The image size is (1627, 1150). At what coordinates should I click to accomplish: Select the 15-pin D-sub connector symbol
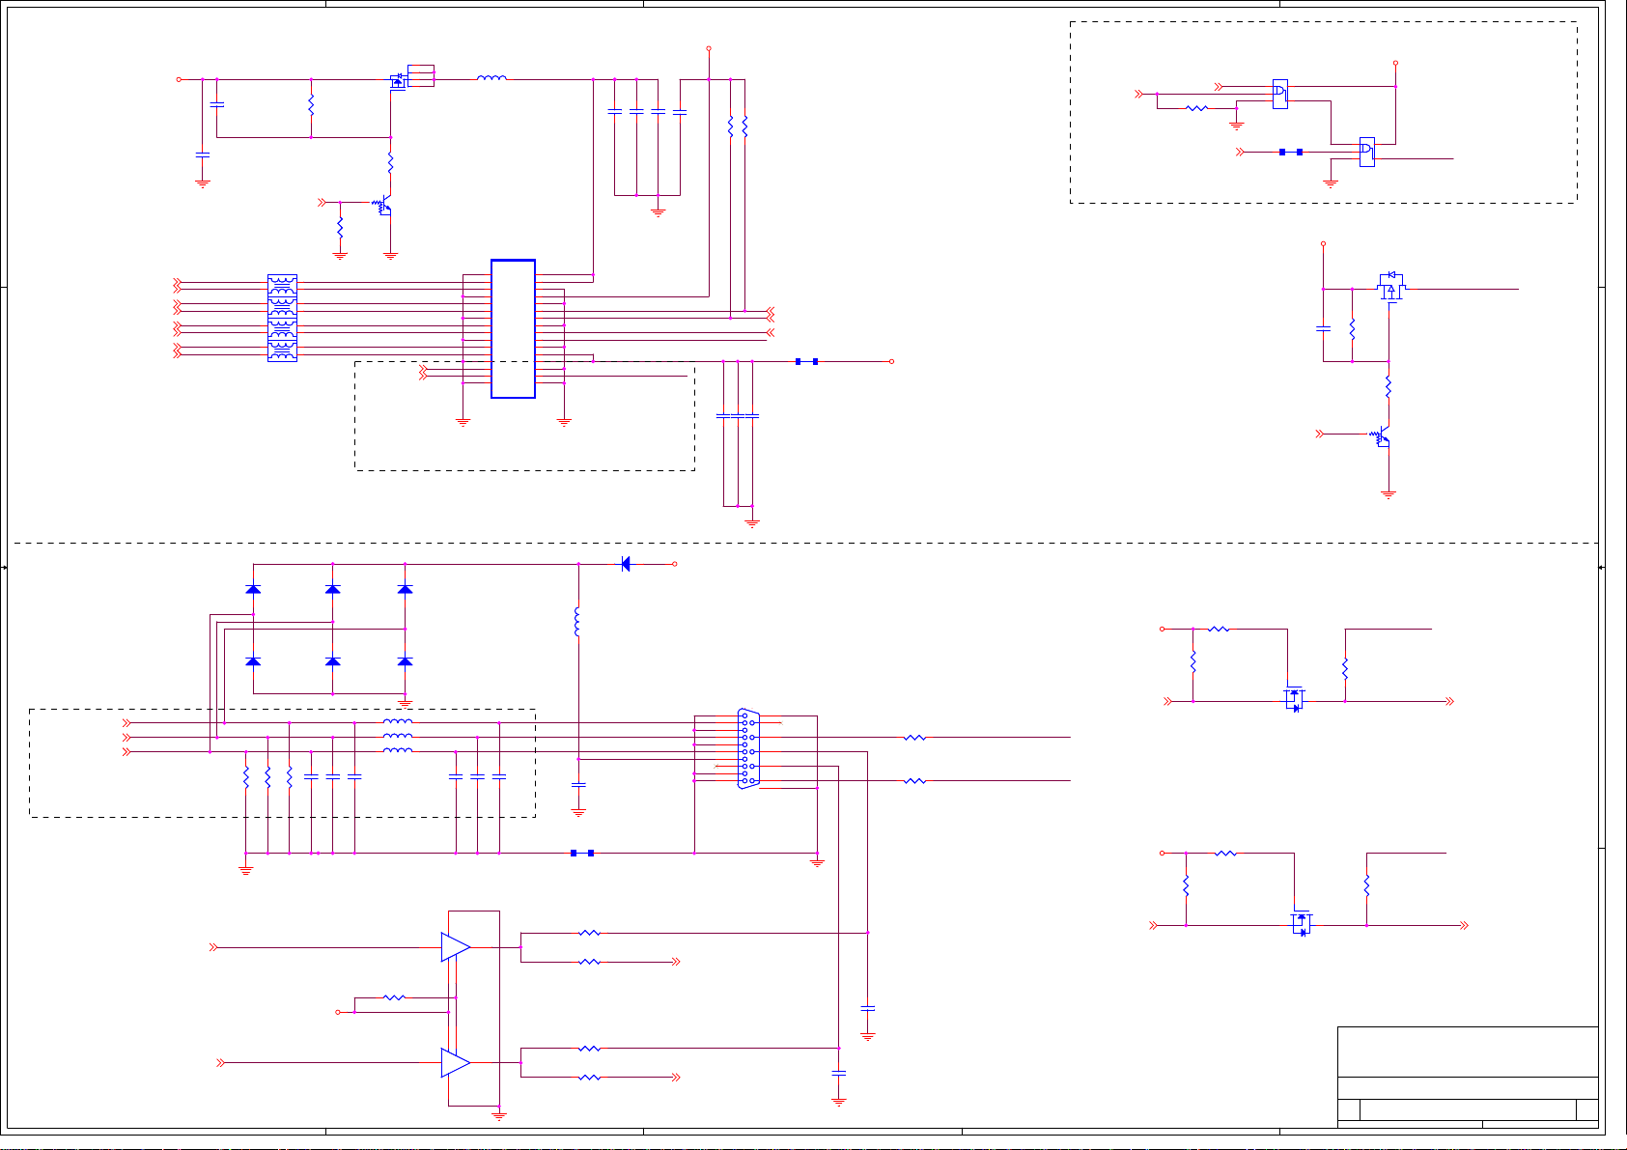748,749
